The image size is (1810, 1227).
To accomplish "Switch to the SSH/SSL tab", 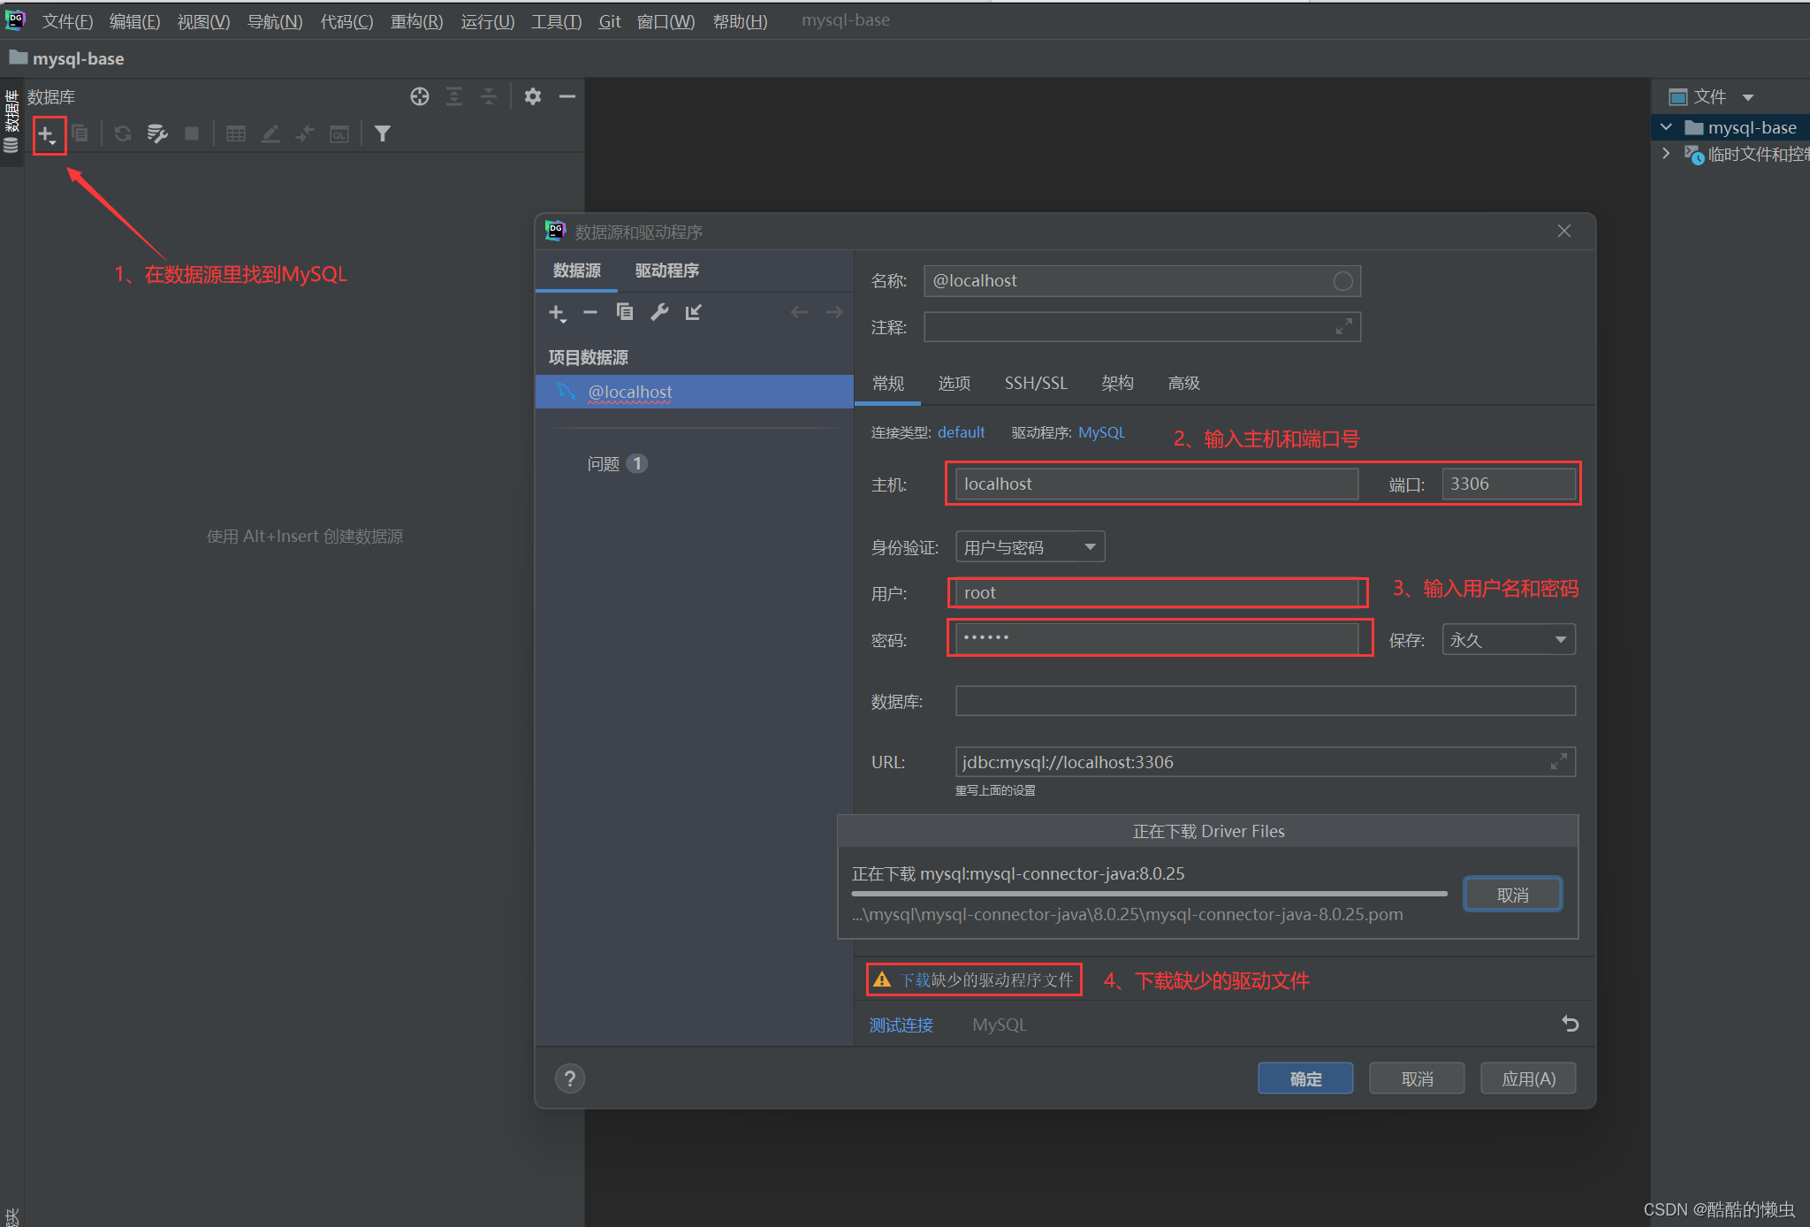I will click(1036, 383).
